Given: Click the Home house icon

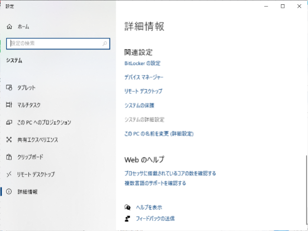Looking at the screenshot, I should pyautogui.click(x=9, y=26).
